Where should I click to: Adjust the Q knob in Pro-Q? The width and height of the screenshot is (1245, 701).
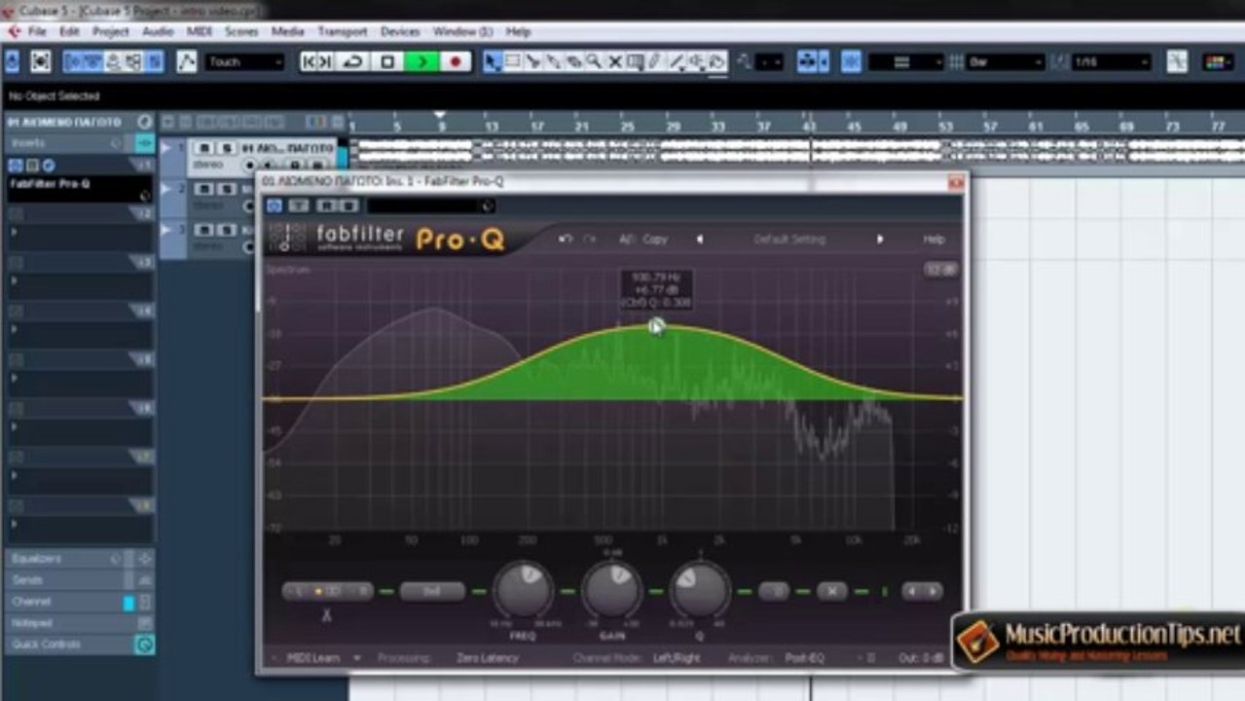tap(699, 590)
